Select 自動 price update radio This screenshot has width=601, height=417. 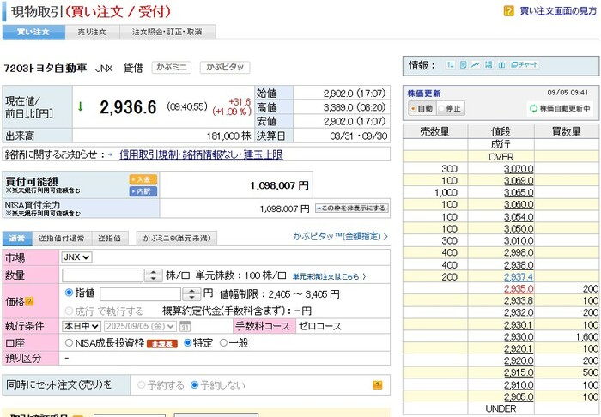(x=413, y=108)
